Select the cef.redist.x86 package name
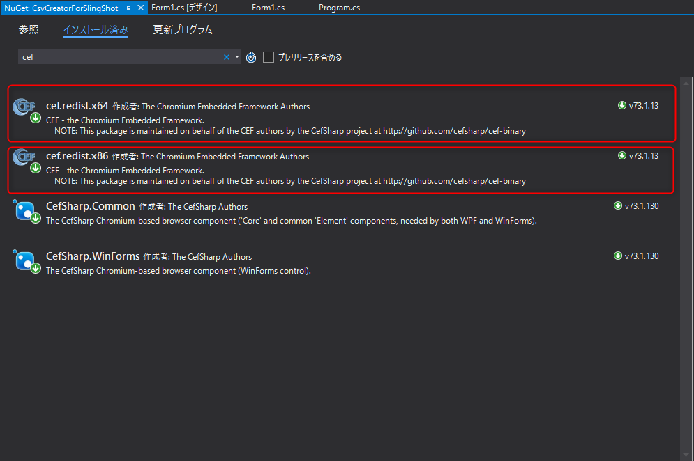This screenshot has height=461, width=694. coord(77,155)
